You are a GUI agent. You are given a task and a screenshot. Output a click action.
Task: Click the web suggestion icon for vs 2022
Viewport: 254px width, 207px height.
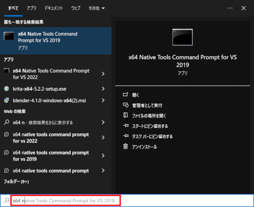7,134
